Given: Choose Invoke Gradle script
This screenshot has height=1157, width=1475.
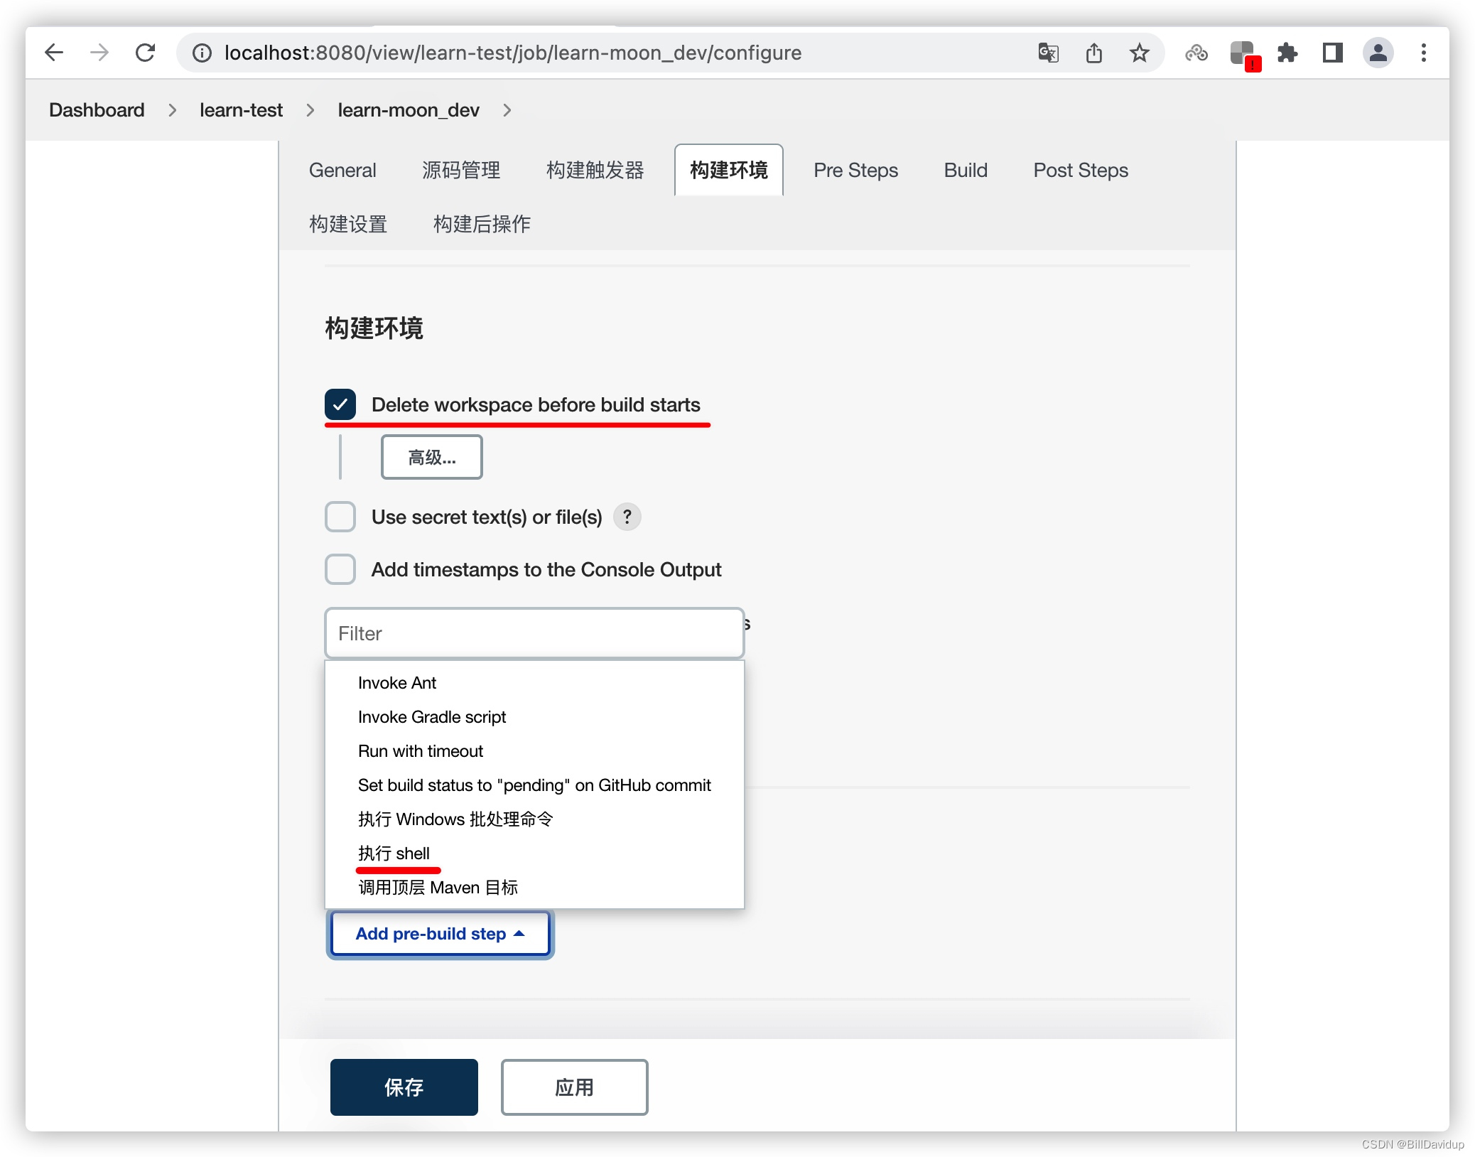Looking at the screenshot, I should point(534,717).
